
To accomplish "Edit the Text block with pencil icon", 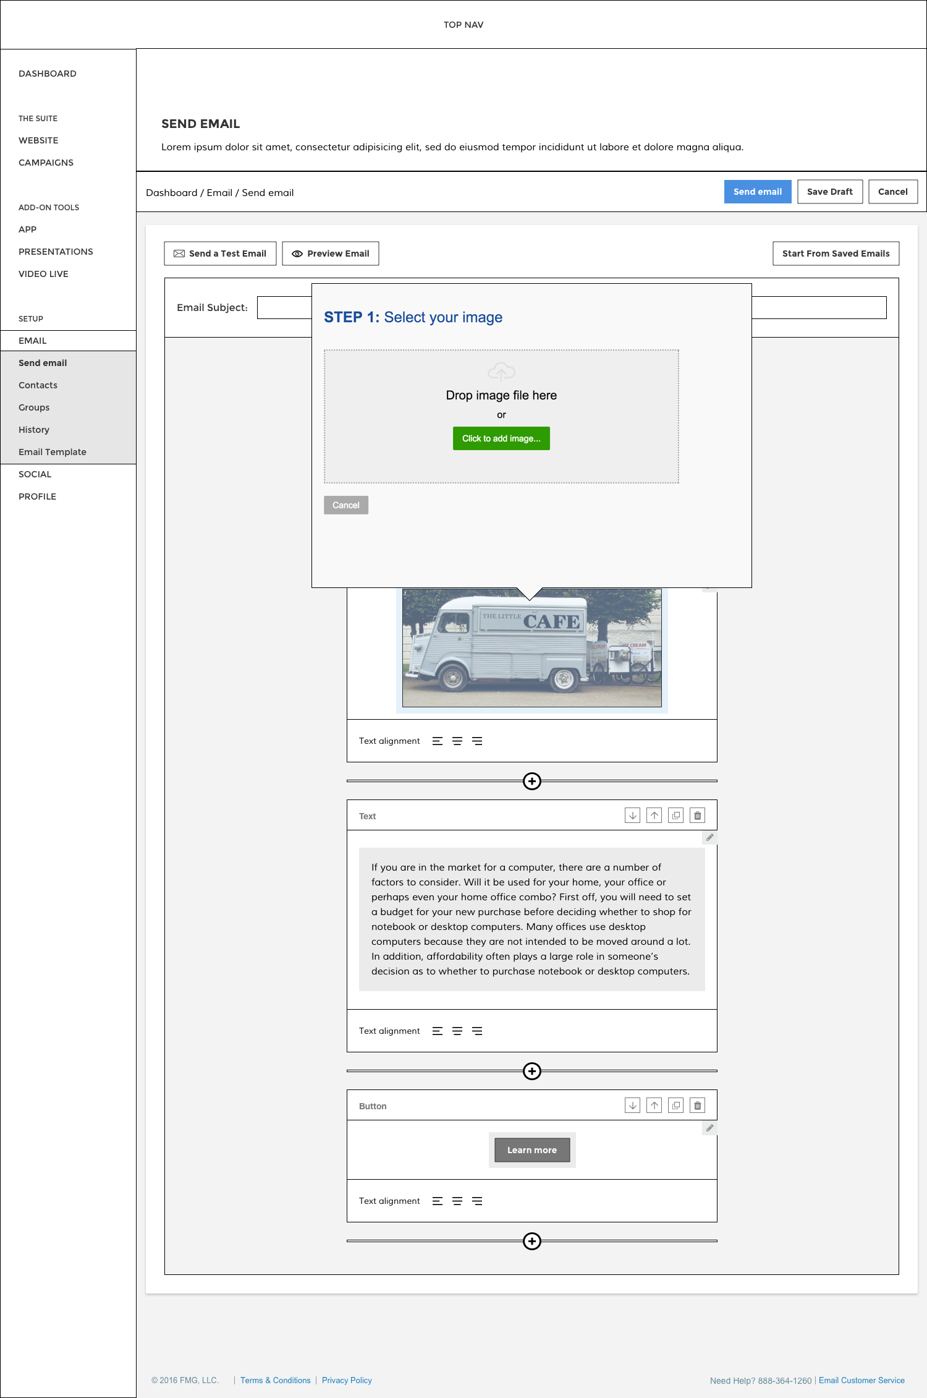I will (x=709, y=838).
